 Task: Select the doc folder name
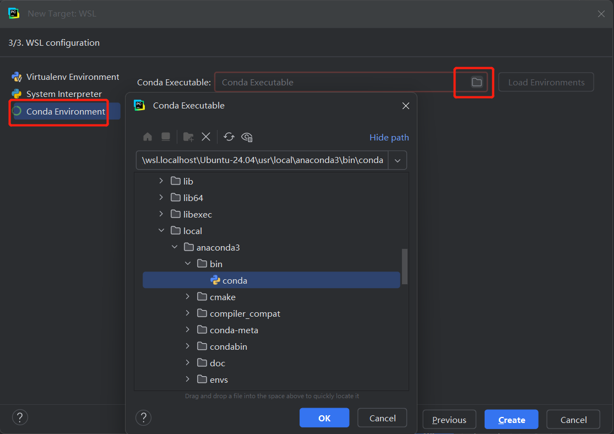[x=218, y=363]
